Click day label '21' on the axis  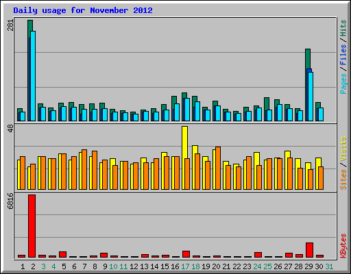tap(226, 266)
